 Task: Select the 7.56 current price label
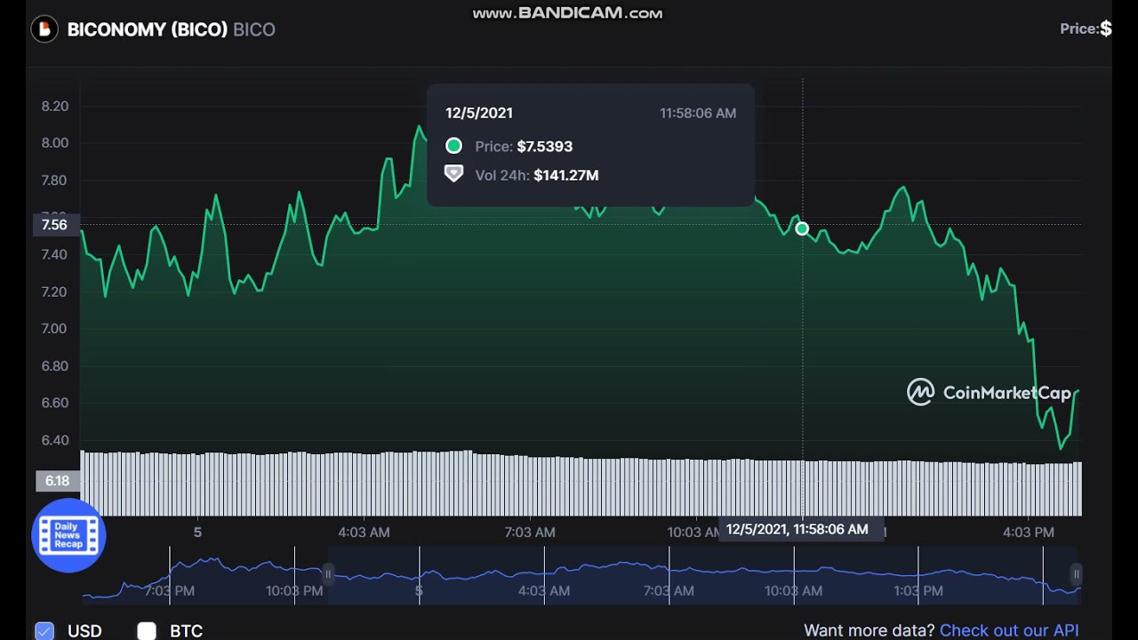coord(54,225)
